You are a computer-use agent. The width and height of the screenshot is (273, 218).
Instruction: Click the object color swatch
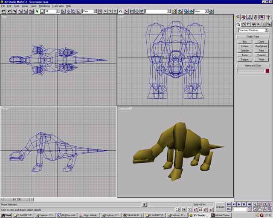click(x=268, y=71)
